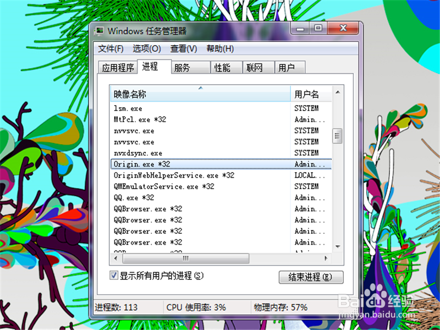Switch to the 服务 tab

pyautogui.click(x=190, y=68)
